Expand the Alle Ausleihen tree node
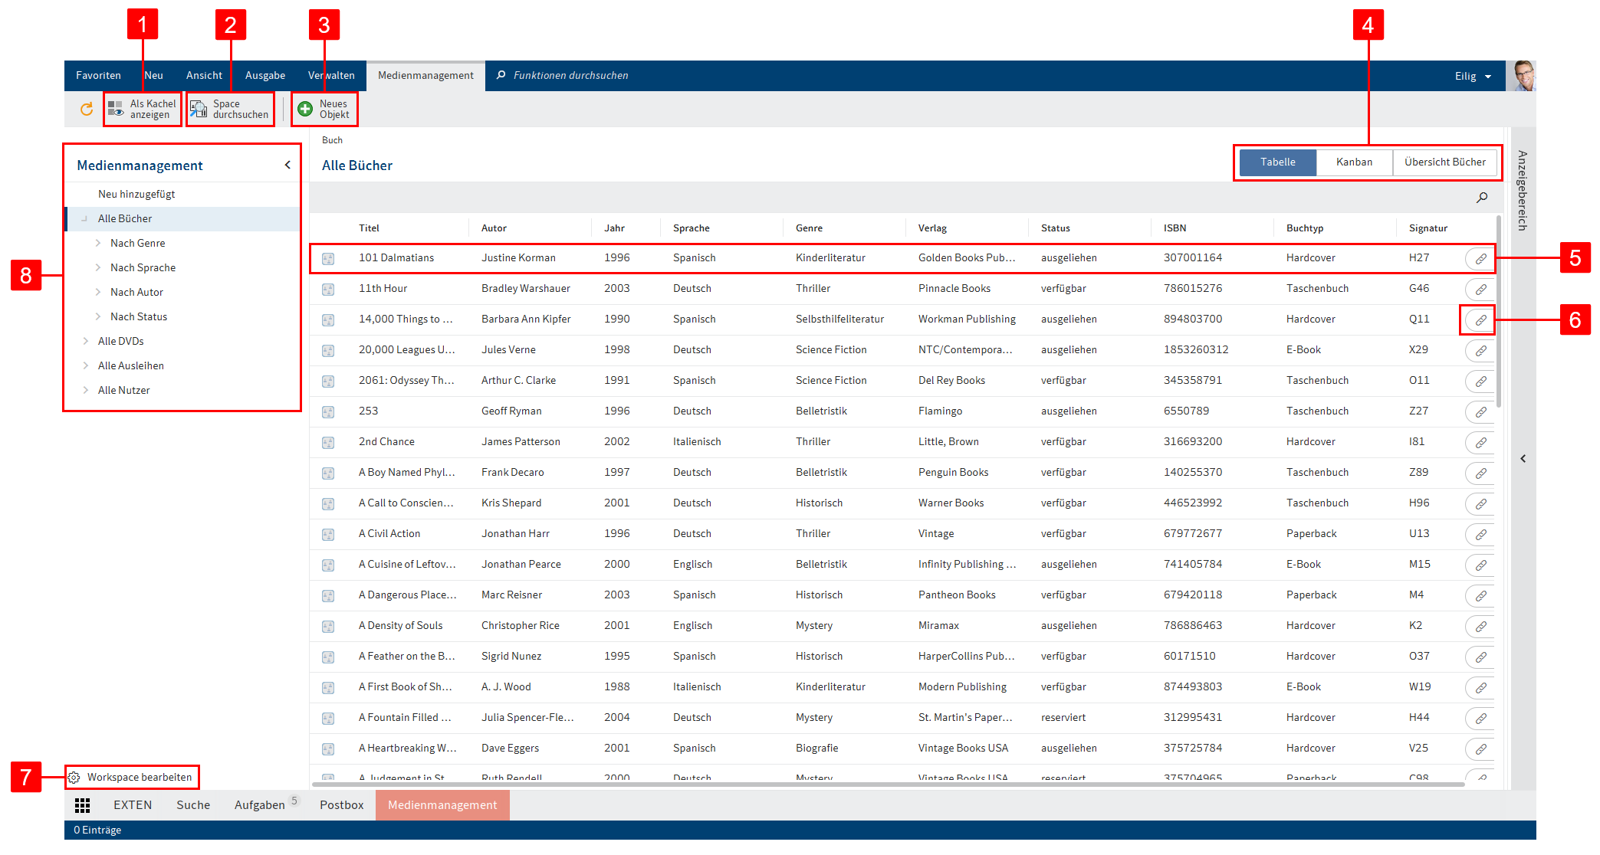Image resolution: width=1600 pixels, height=855 pixels. tap(86, 365)
